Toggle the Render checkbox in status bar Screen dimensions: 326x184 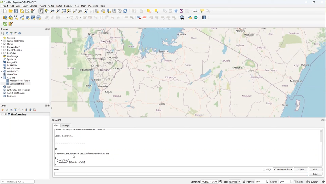[296, 182]
